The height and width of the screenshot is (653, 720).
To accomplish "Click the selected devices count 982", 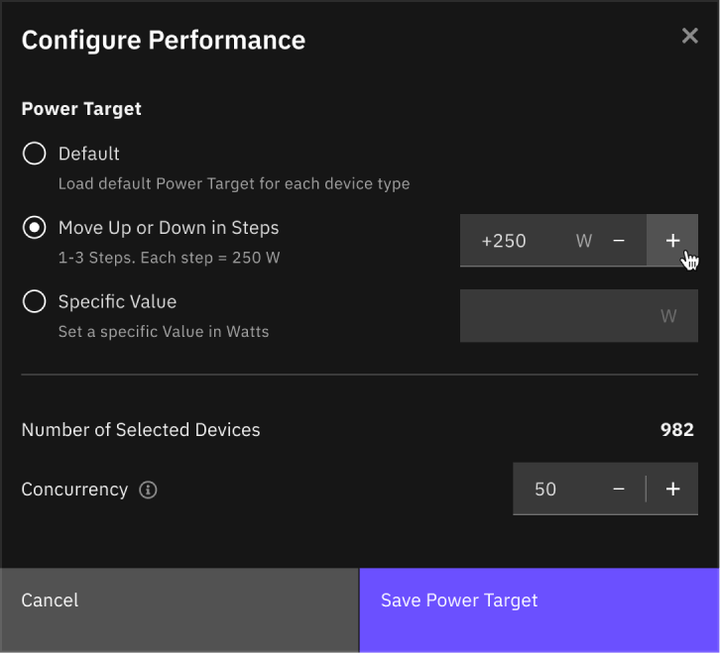I will pos(676,430).
